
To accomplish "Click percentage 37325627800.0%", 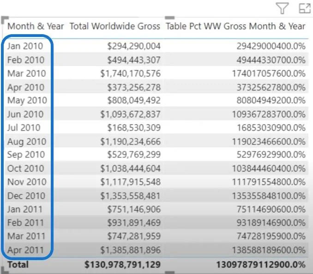I will click(271, 87).
